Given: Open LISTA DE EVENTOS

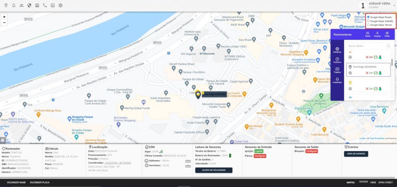Looking at the screenshot, I should (356, 154).
